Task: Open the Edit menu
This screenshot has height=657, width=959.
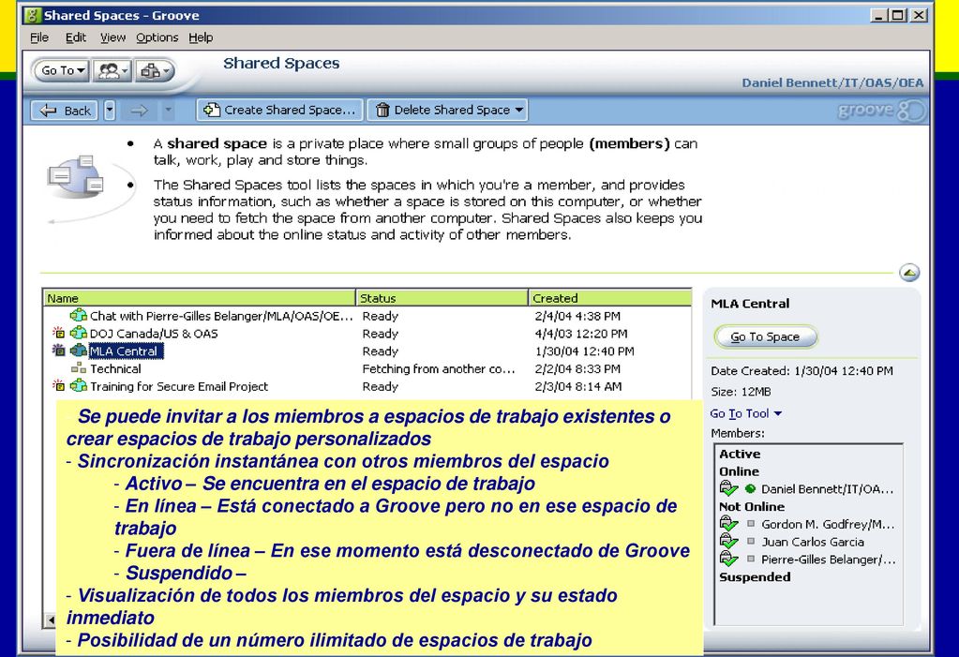Action: pos(76,37)
